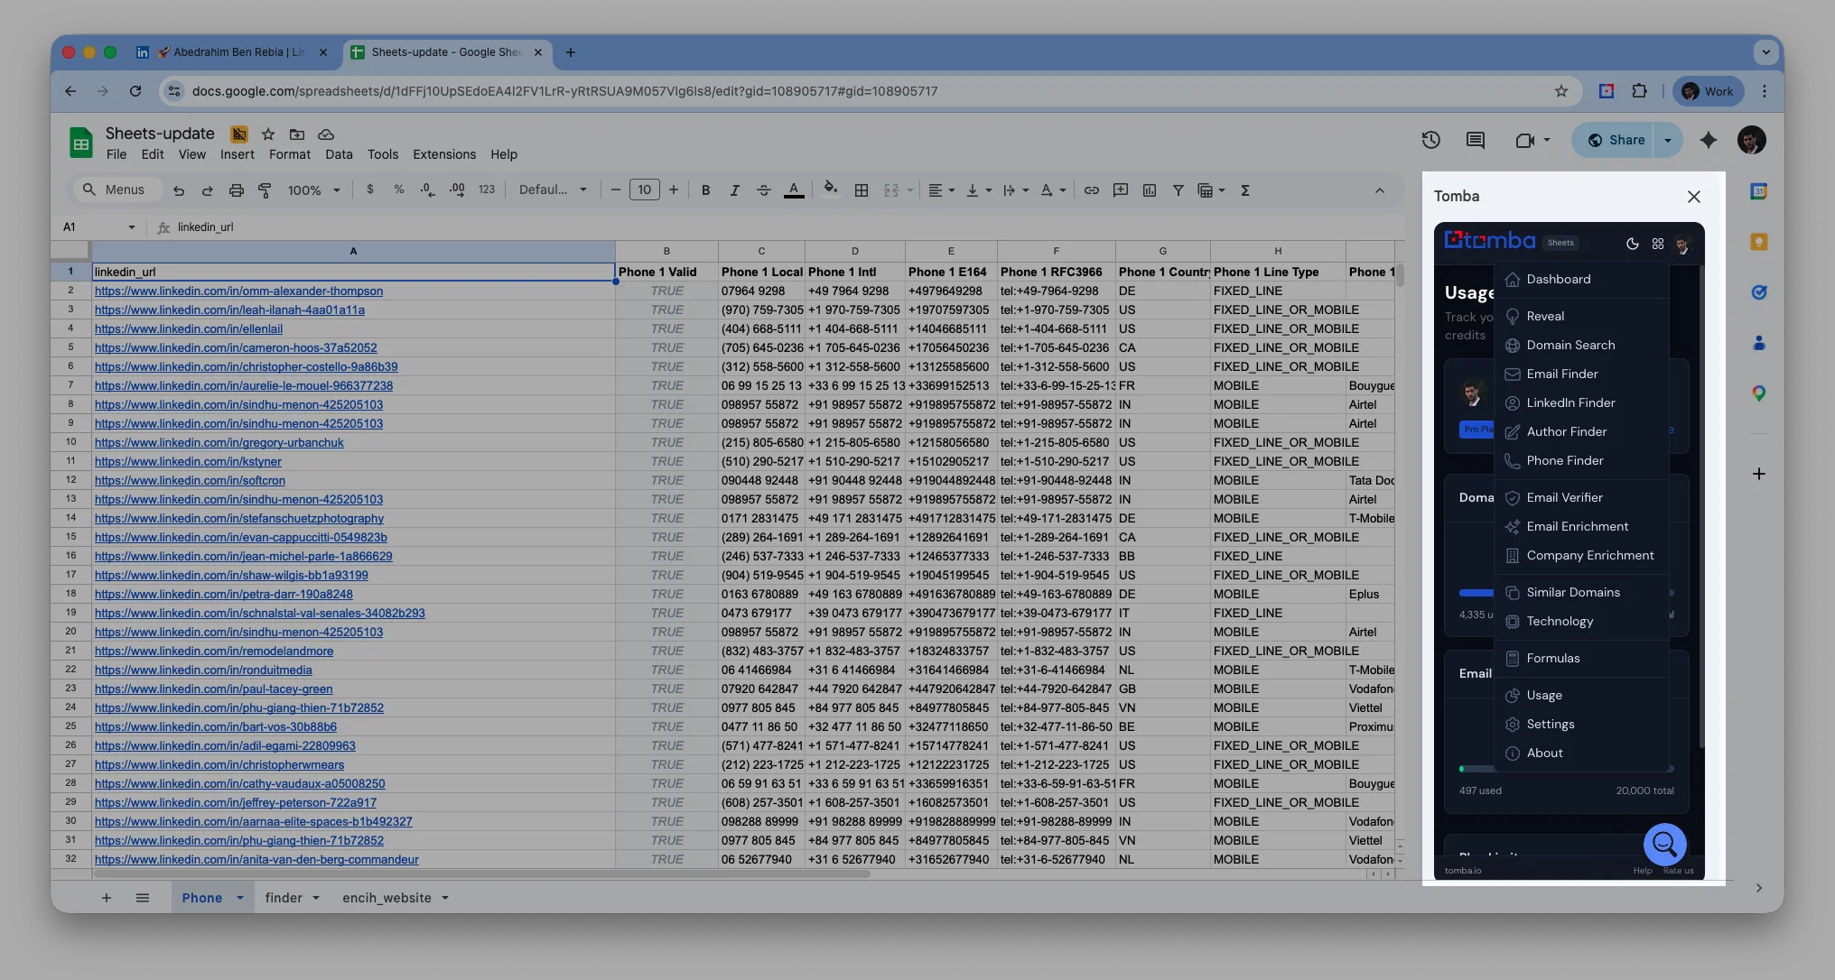Click the insert link icon
The width and height of the screenshot is (1835, 980).
[x=1091, y=190]
